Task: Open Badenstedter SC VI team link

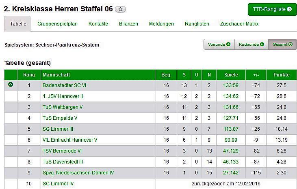Action: (64, 85)
